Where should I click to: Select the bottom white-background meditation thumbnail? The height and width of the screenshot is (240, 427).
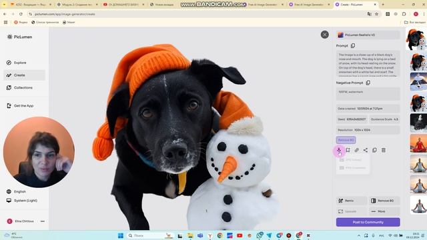[x=418, y=205]
